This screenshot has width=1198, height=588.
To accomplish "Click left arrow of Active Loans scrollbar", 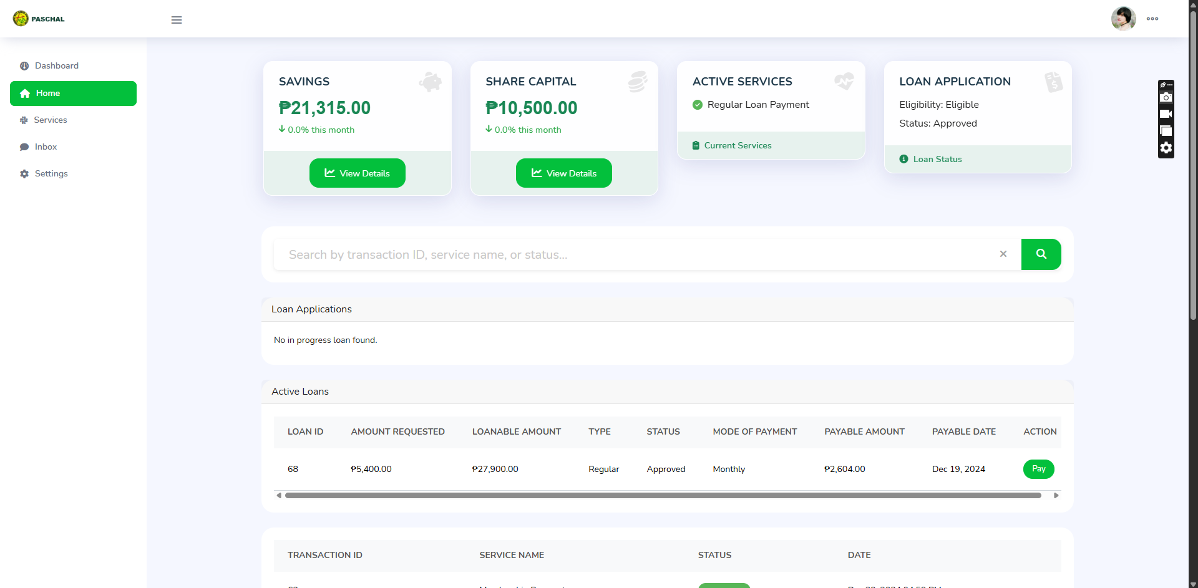I will (x=279, y=495).
